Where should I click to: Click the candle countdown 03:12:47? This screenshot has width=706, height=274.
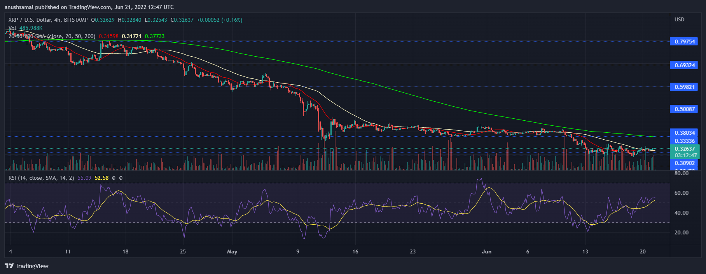pyautogui.click(x=685, y=155)
